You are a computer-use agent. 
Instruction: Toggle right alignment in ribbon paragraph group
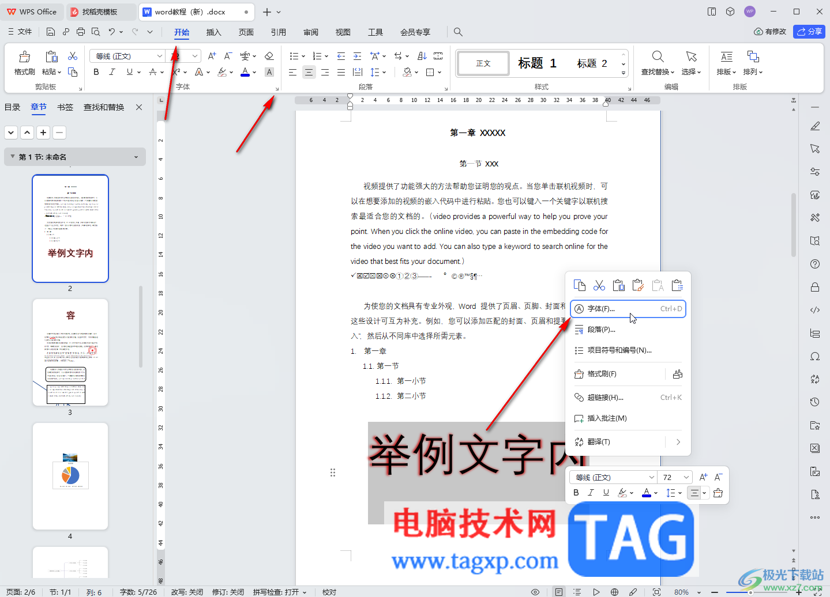point(325,72)
